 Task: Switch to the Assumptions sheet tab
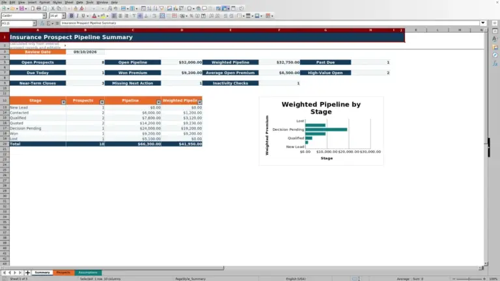click(88, 273)
